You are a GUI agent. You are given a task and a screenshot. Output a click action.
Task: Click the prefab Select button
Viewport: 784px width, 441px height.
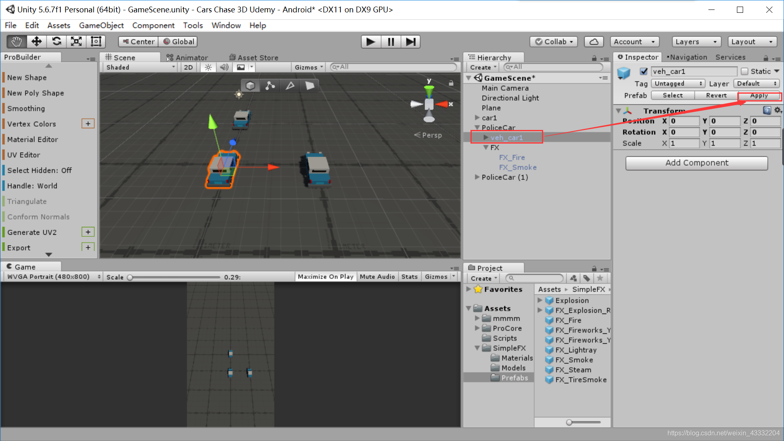tap(673, 95)
